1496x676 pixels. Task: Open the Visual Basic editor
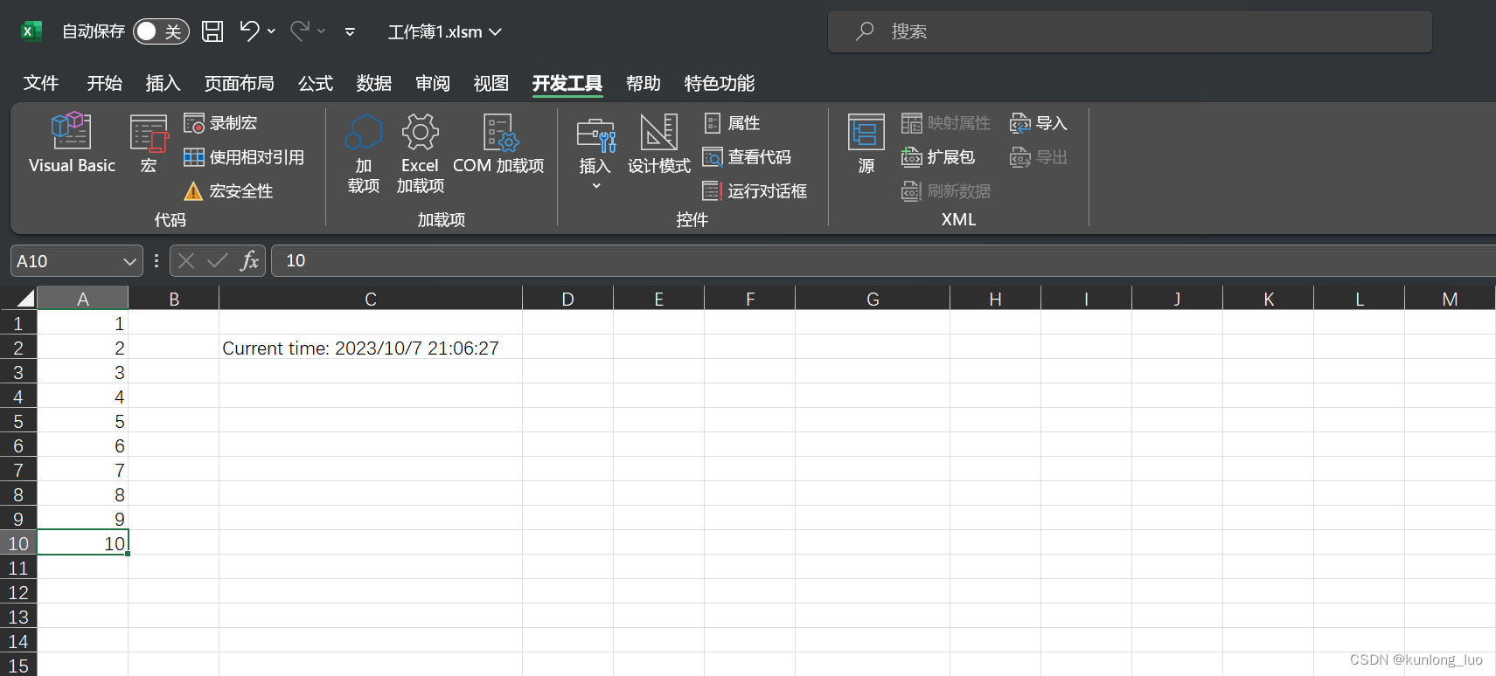point(72,143)
